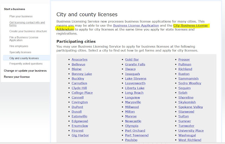Image resolution: width=225 pixels, height=144 pixels.
Task: Select the Issaquah city link
Action: (x=133, y=74)
